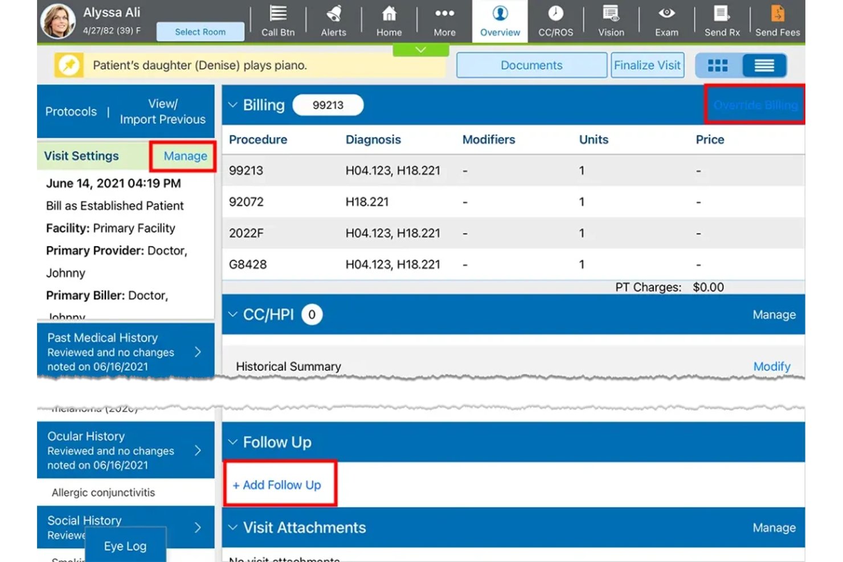Viewport: 843px width, 562px height.
Task: Open the Alerts bell icon
Action: click(x=333, y=21)
